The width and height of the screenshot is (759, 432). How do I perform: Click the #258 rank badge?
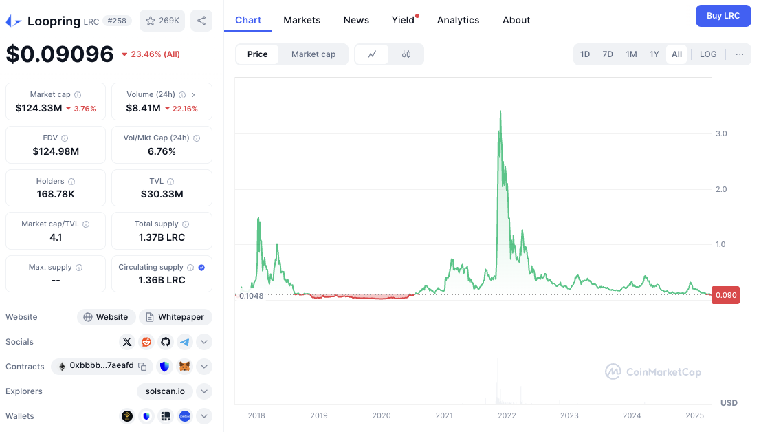tap(117, 21)
